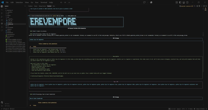This screenshot has width=208, height=110.
Task: Open validator.py in Explorer
Action: [x=10, y=24]
